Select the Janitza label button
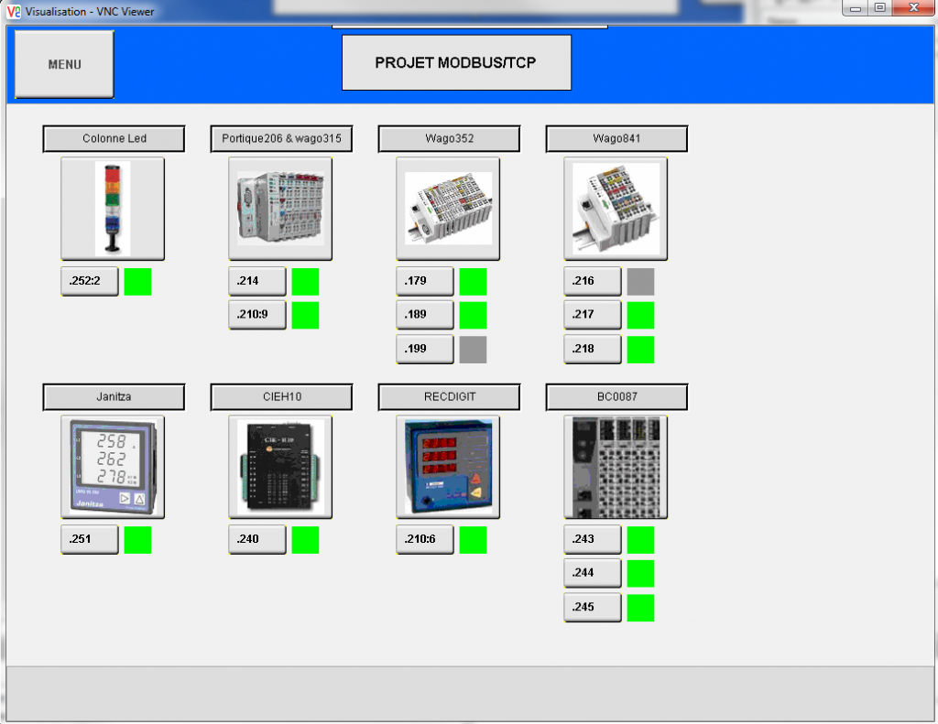This screenshot has height=724, width=938. [x=114, y=397]
